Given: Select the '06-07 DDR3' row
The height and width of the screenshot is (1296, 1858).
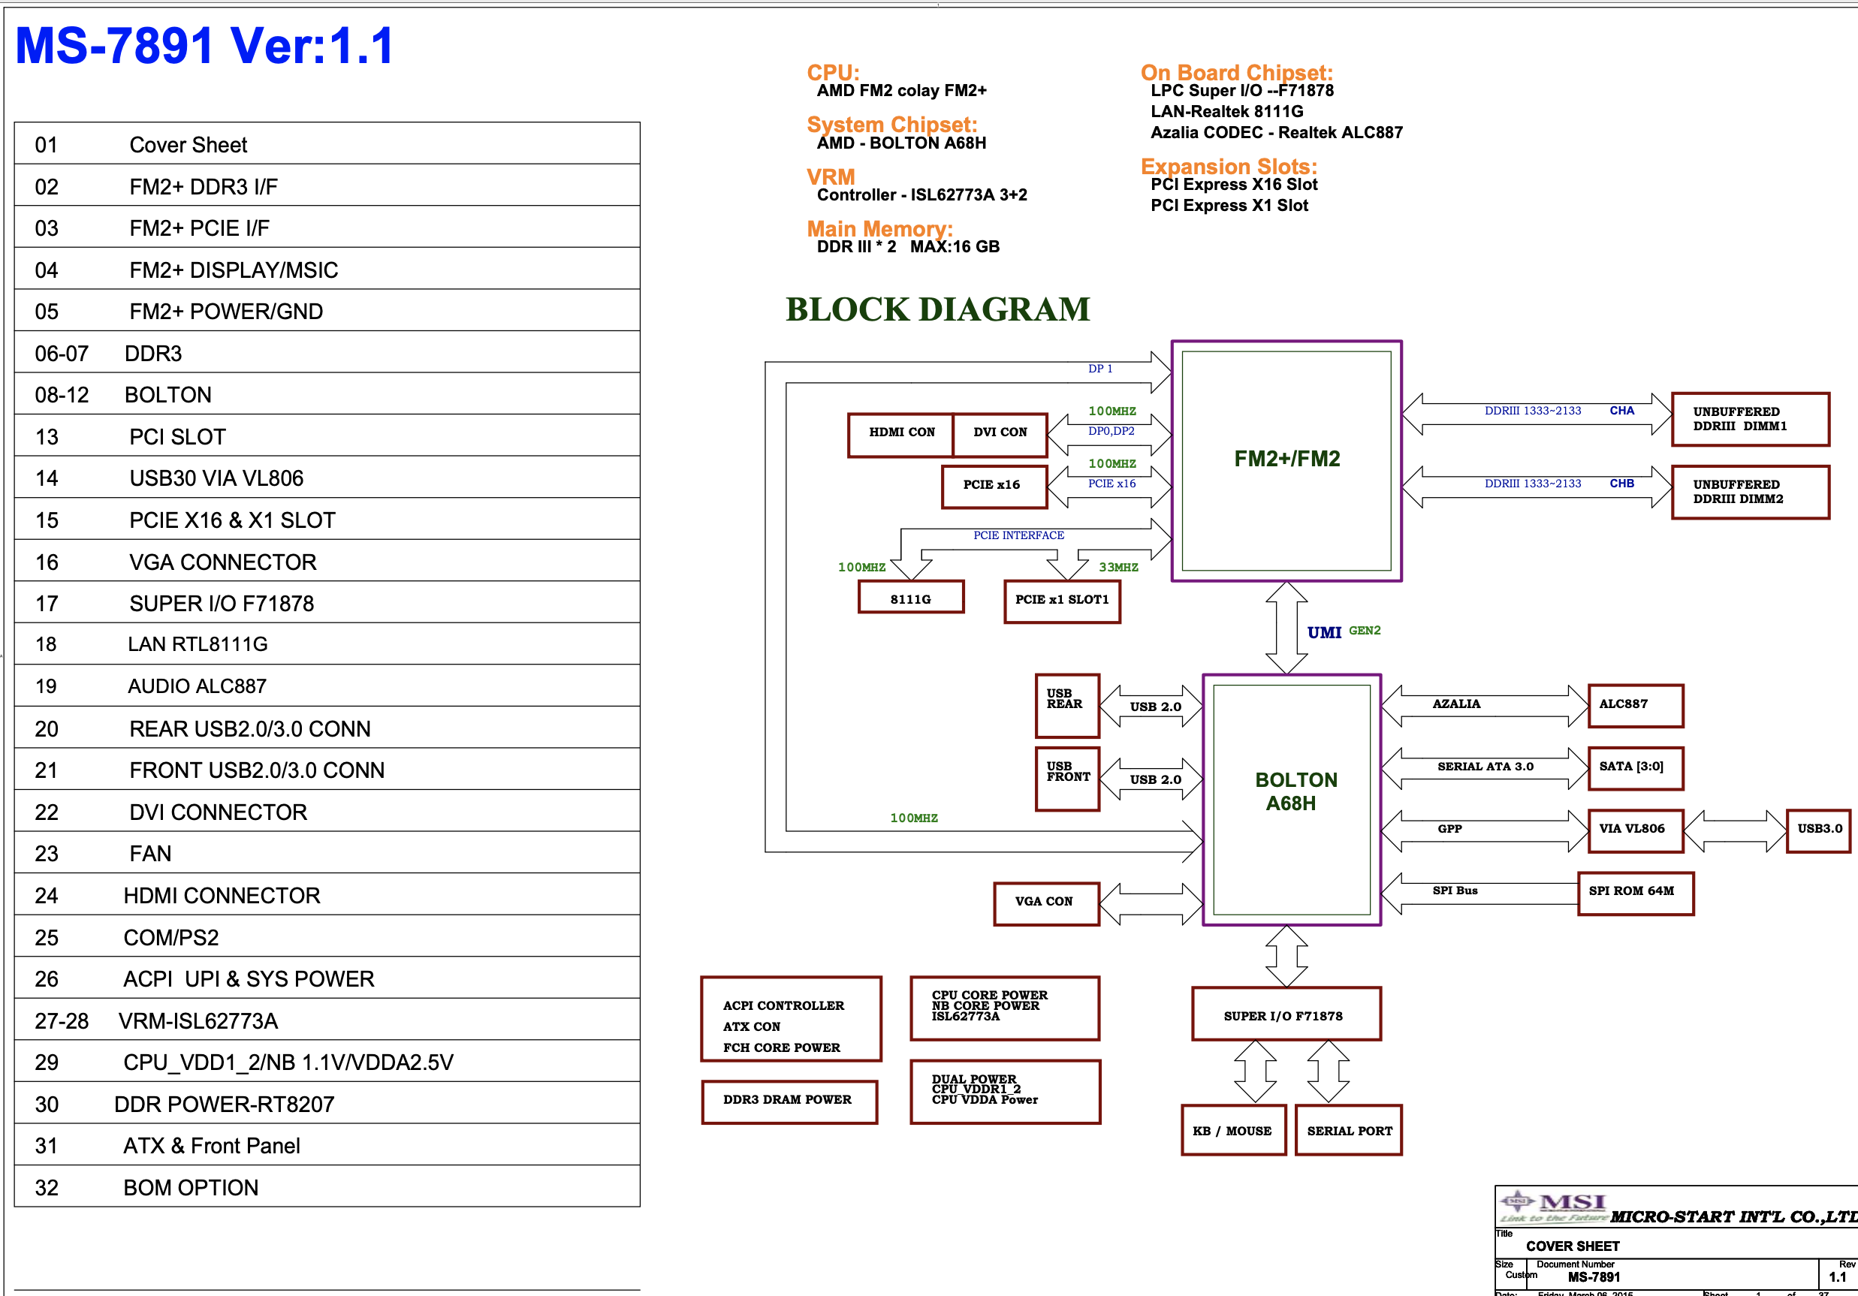Looking at the screenshot, I should [x=327, y=353].
